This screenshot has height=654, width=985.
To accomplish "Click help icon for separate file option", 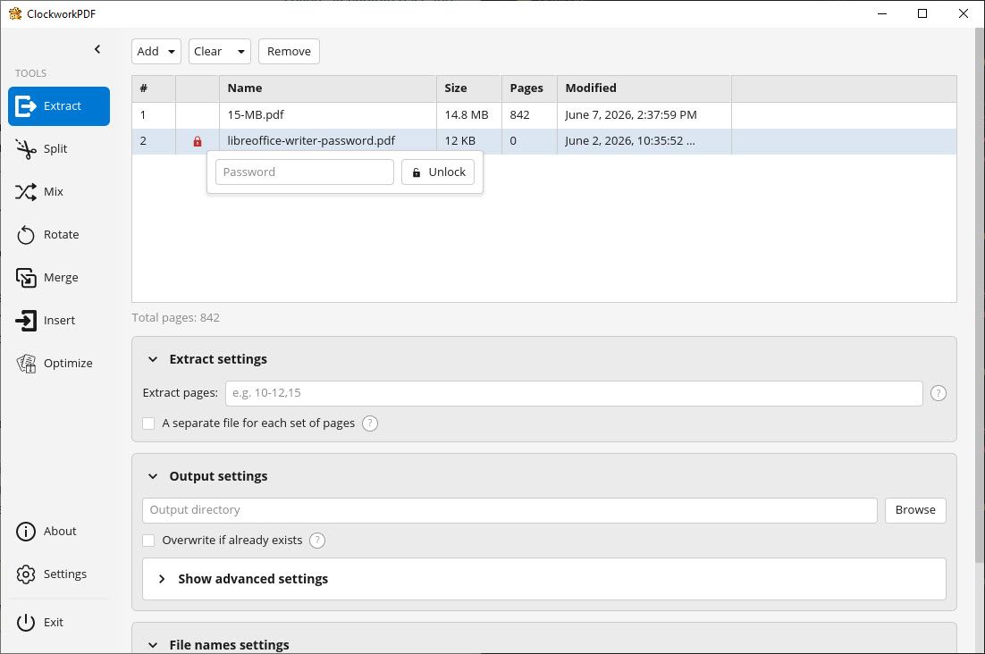I will (x=370, y=423).
